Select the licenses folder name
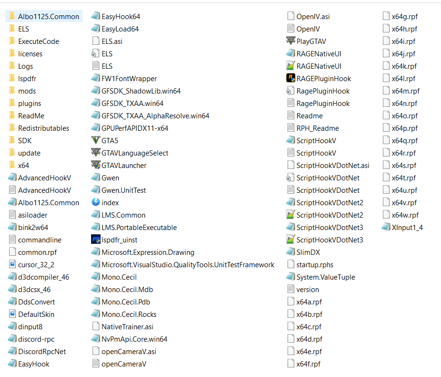This screenshot has height=377, width=441. pos(30,54)
